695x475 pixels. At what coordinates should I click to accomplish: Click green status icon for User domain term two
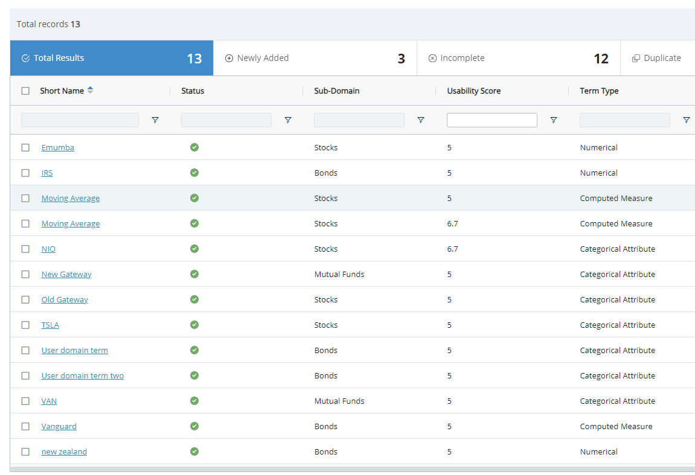194,375
